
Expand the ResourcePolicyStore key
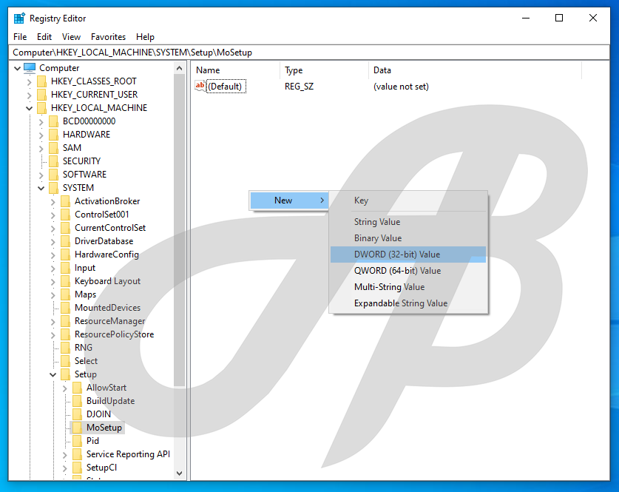[x=53, y=335]
